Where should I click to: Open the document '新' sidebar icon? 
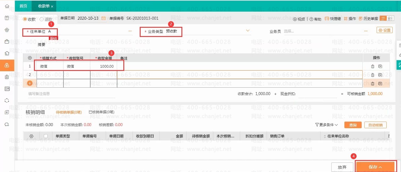click(x=7, y=112)
